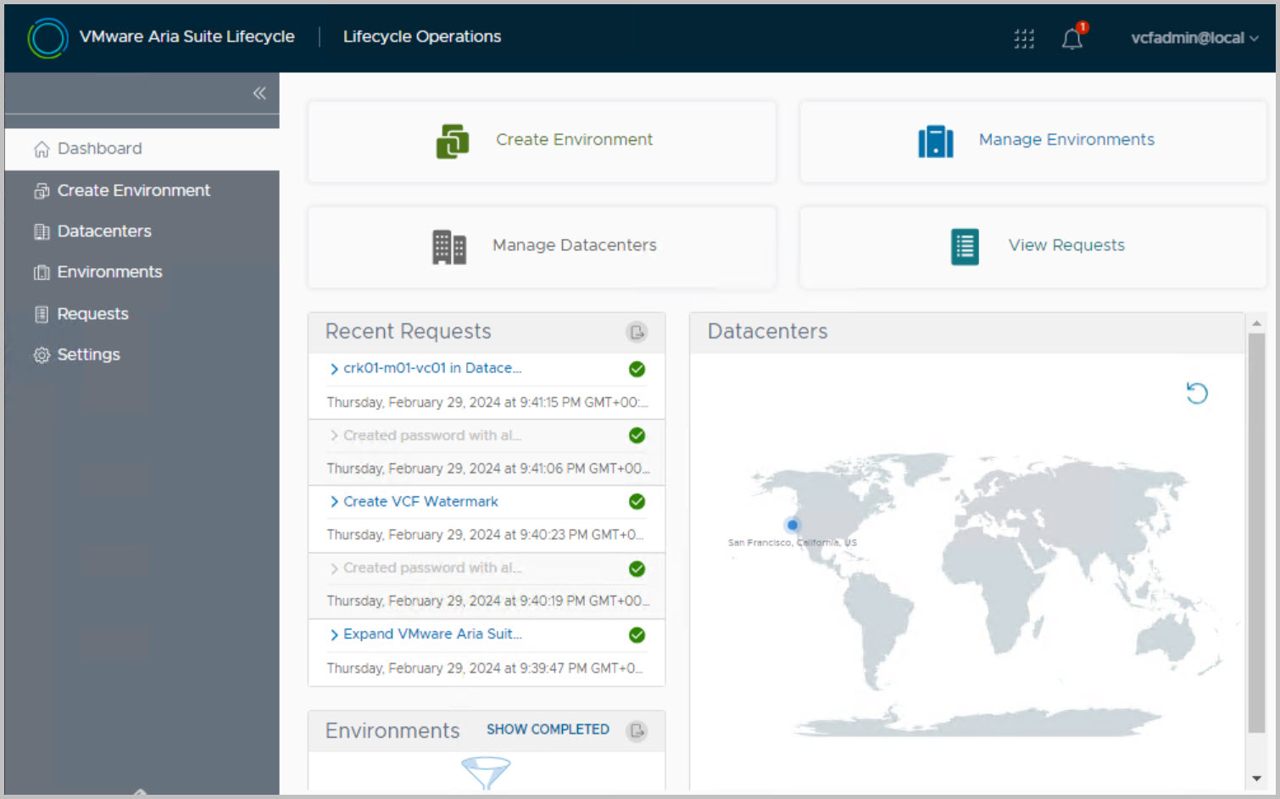This screenshot has height=799, width=1280.
Task: Toggle SHOW COMPLETED in Environments panel
Action: 548,729
